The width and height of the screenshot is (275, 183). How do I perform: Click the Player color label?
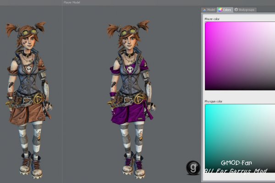[x=212, y=19]
